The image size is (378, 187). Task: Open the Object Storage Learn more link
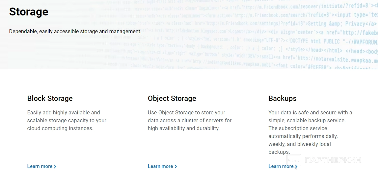tap(160, 166)
